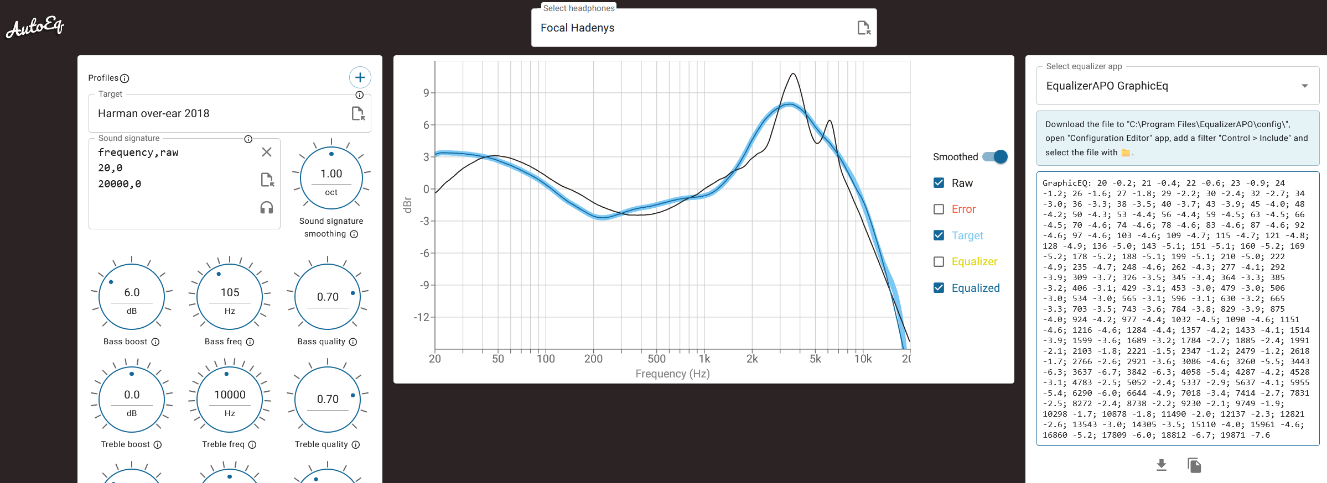Open the Select headphones field
Screen dimensions: 1327x483
[692, 28]
